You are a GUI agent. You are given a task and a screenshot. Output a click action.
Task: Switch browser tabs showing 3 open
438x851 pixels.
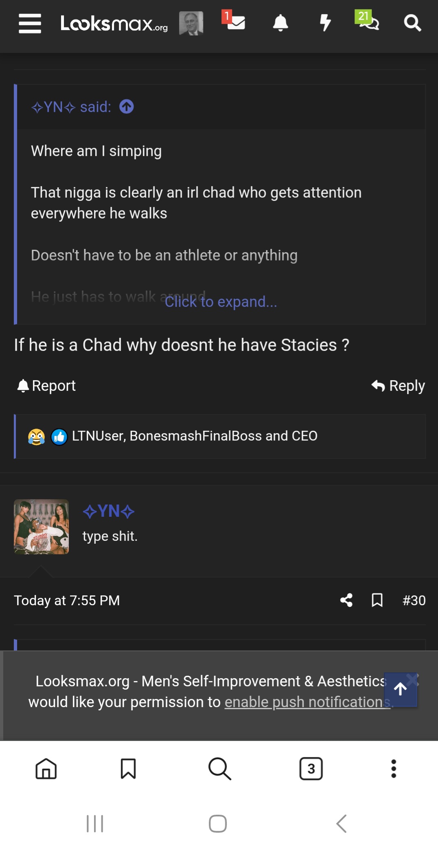311,769
